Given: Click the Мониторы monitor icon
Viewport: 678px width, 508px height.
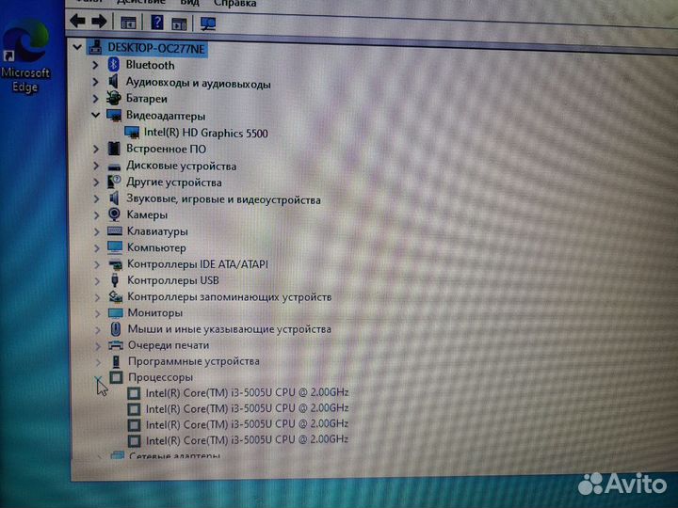Looking at the screenshot, I should (x=116, y=312).
